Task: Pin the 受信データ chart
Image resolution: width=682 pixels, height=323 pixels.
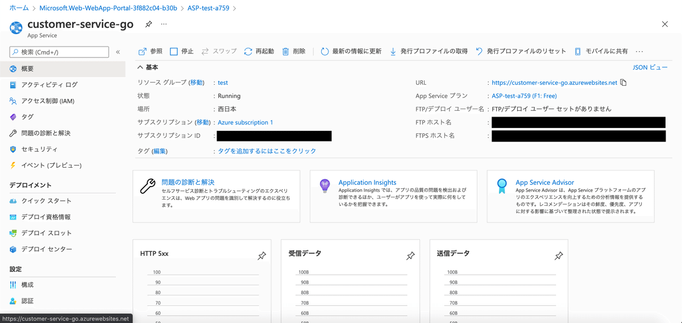Action: click(x=410, y=256)
